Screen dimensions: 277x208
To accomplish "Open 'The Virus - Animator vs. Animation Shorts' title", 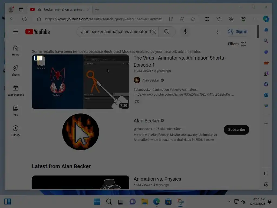I will point(180,61).
